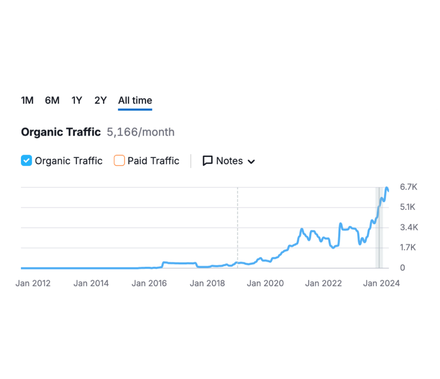440x379 pixels.
Task: Click the Notes speech bubble icon
Action: click(207, 161)
